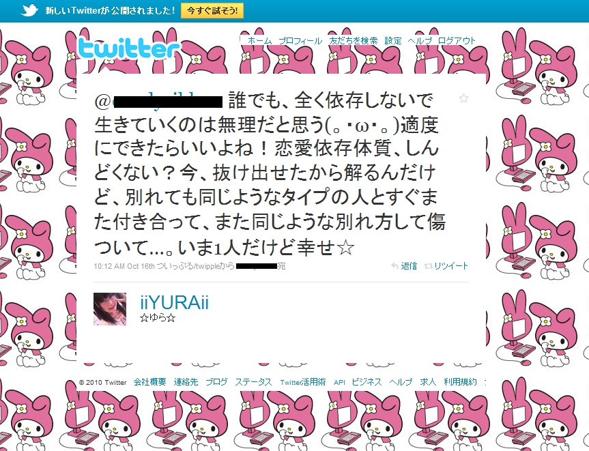
Task: Click the リツイート retweet link
Action: pyautogui.click(x=446, y=266)
